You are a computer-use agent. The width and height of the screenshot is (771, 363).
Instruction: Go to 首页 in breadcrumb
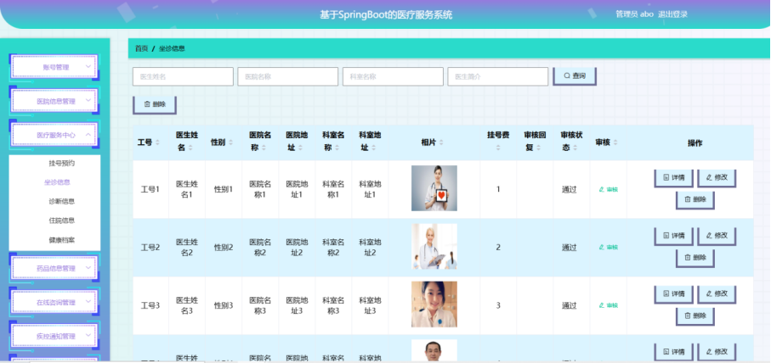[x=142, y=48]
